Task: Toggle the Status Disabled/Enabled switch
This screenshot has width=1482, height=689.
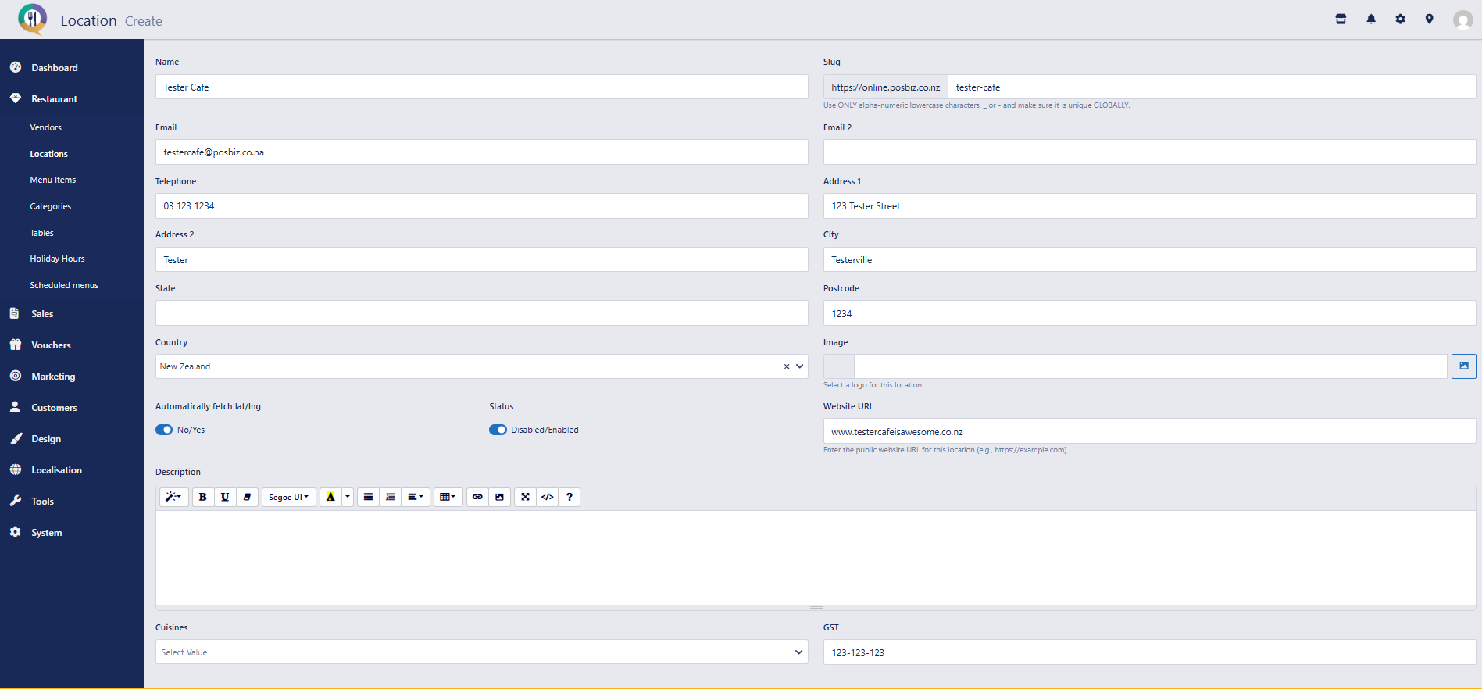Action: click(x=498, y=430)
